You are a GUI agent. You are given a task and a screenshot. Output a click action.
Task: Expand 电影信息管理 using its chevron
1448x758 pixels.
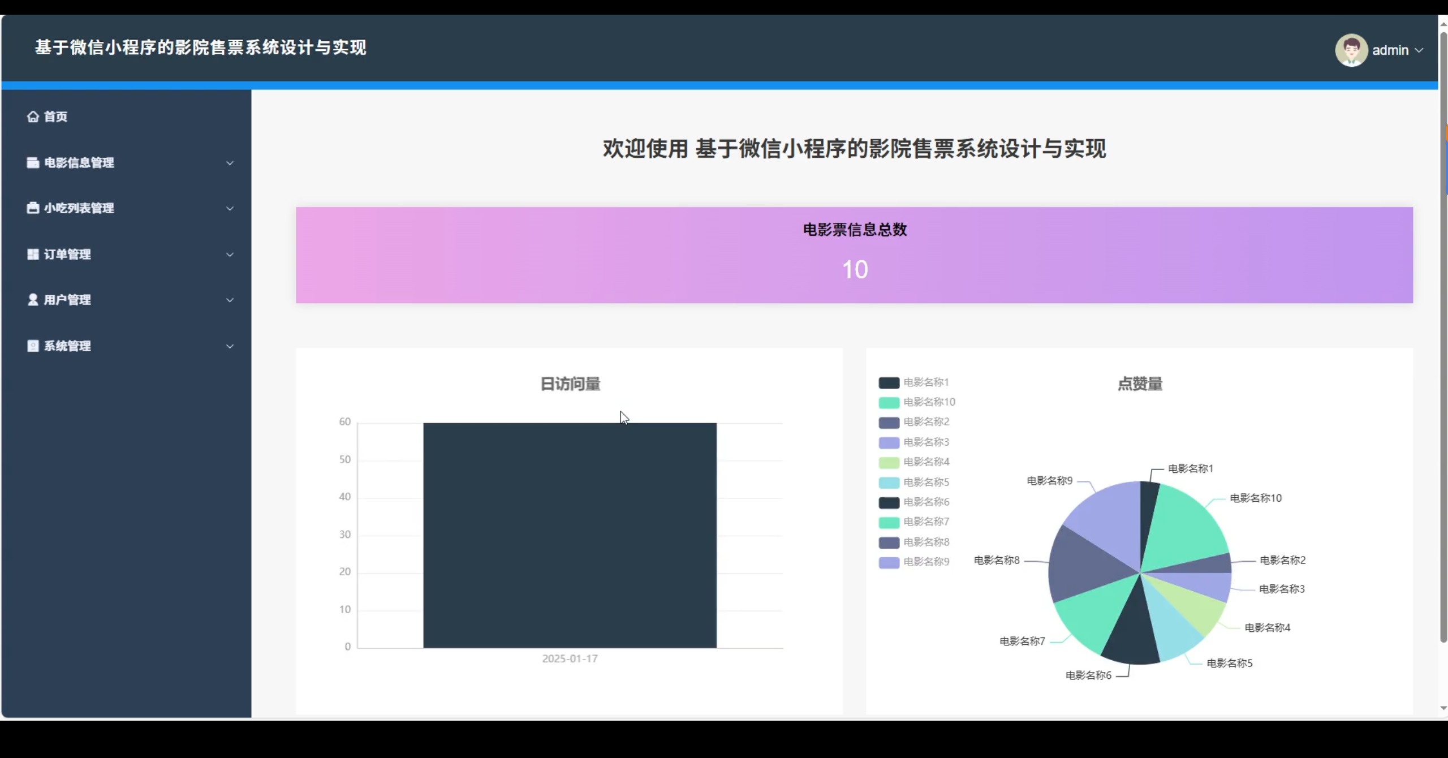click(230, 163)
